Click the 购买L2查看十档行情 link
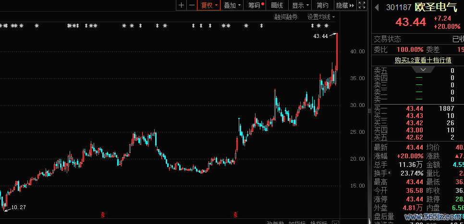This screenshot has width=464, height=224. (x=423, y=60)
